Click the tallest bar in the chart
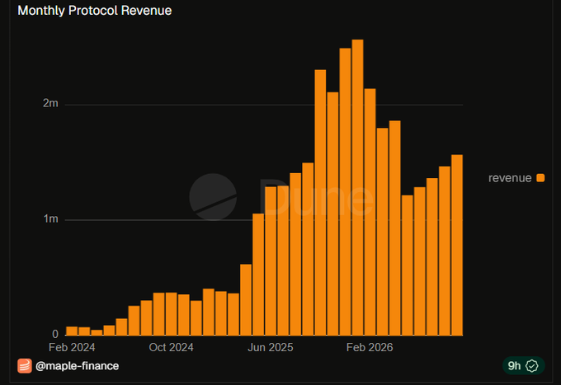This screenshot has width=561, height=385. [x=357, y=187]
